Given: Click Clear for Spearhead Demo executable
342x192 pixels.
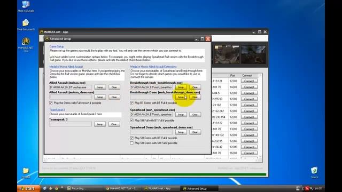Looking at the screenshot, I should (x=195, y=132).
